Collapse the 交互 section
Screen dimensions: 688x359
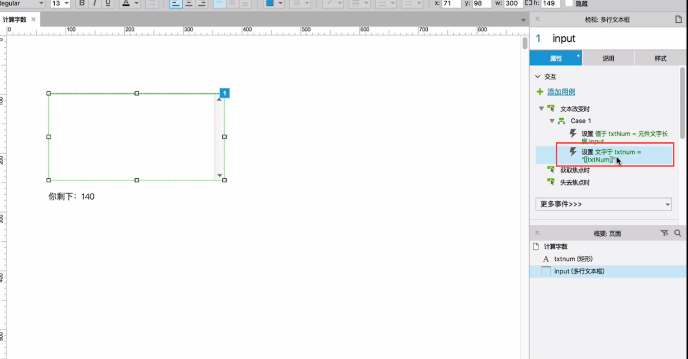coord(538,76)
